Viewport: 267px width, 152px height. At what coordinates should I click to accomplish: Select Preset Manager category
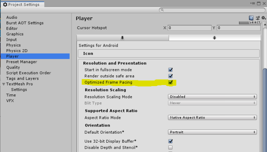coord(22,62)
